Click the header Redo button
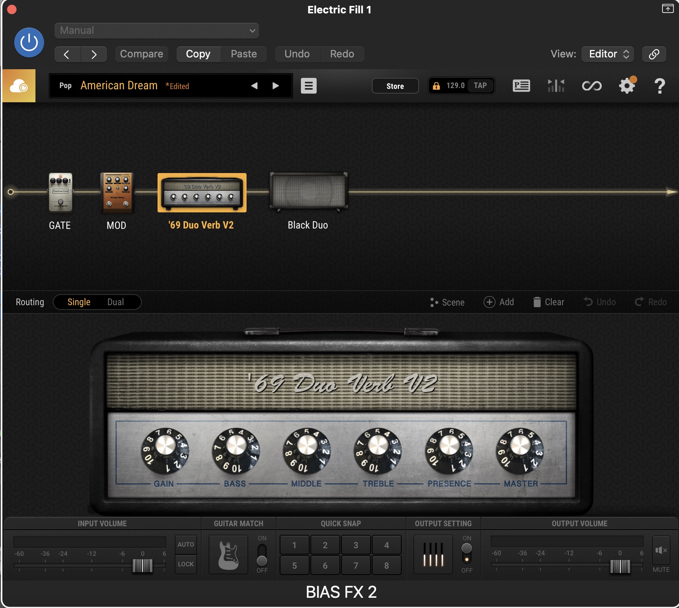The height and width of the screenshot is (608, 679). pos(342,54)
